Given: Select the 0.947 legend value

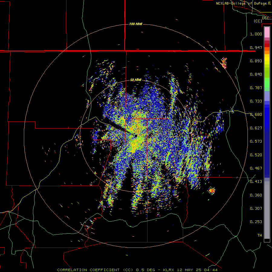Looking at the screenshot, I should [256, 47].
